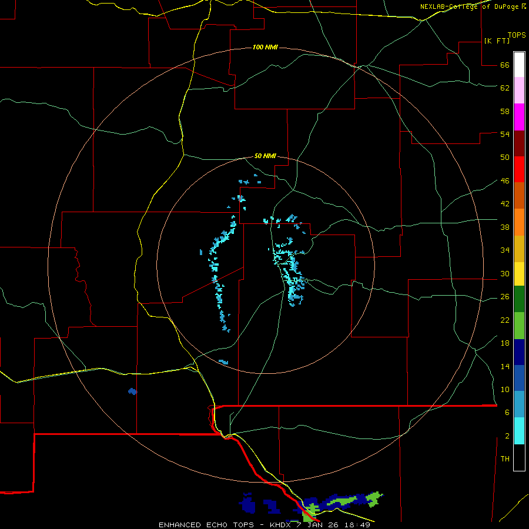Click the 'TOPS' legend heading
529x529 pixels.
click(x=517, y=35)
